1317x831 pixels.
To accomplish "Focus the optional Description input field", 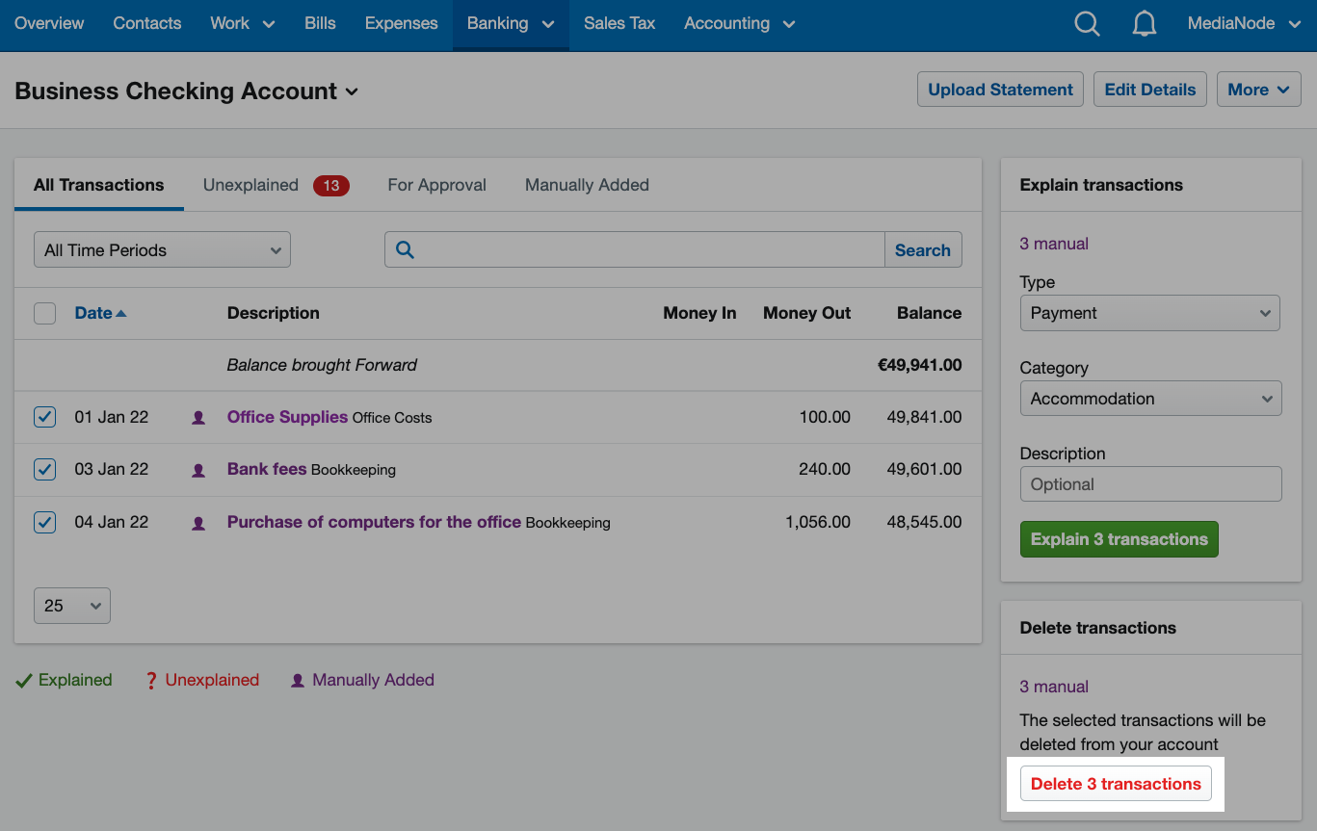I will point(1150,484).
